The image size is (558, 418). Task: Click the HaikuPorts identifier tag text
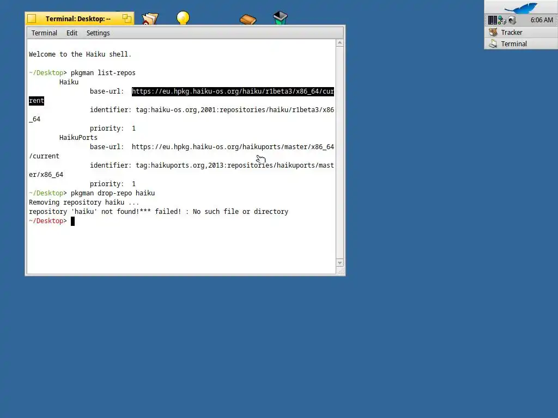[235, 165]
